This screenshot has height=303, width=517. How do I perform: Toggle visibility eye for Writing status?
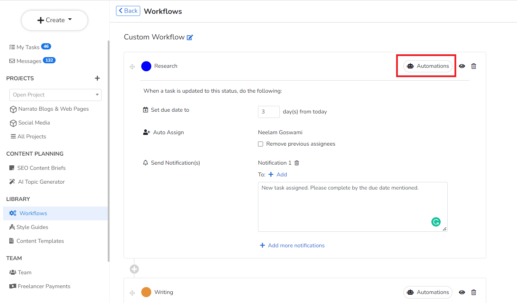click(462, 292)
